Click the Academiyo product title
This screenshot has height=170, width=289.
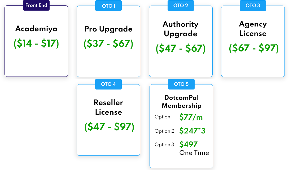[36, 29]
